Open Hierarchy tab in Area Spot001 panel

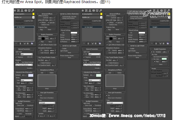22,11
